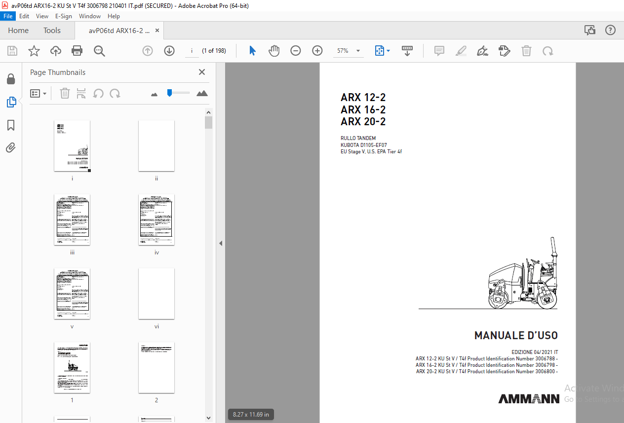Click the trash icon in the main toolbar
This screenshot has width=624, height=423.
(527, 51)
